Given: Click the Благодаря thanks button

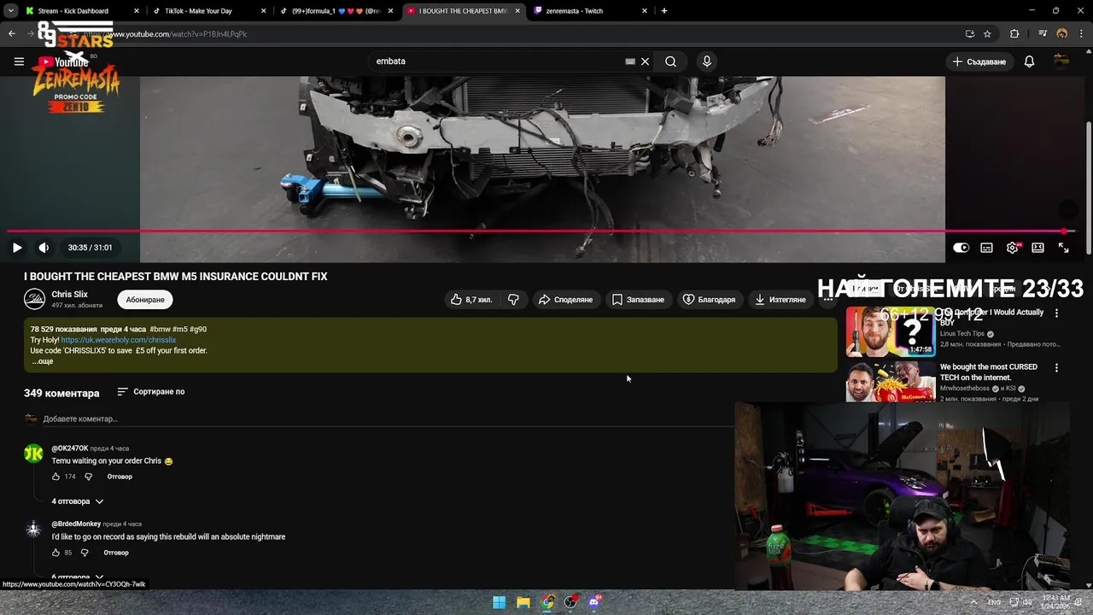Looking at the screenshot, I should click(x=709, y=300).
